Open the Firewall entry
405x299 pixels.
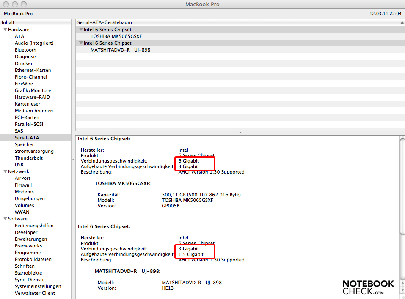(x=23, y=185)
